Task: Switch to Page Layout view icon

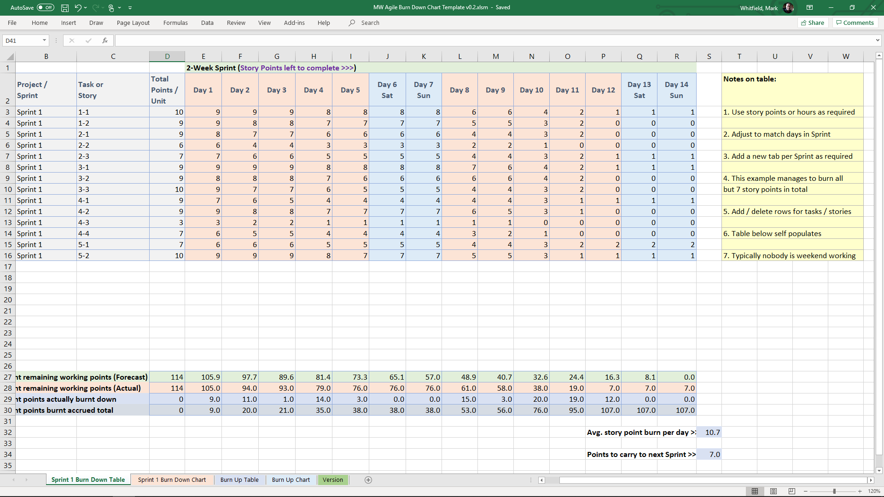Action: [x=773, y=491]
